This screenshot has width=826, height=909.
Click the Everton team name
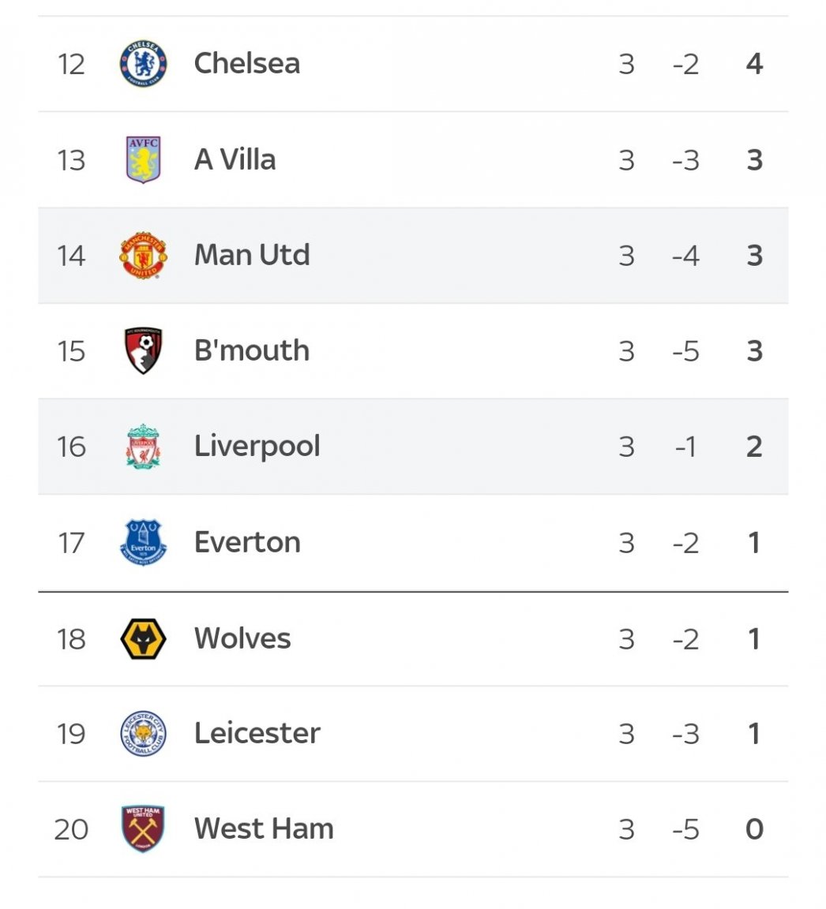(x=248, y=543)
